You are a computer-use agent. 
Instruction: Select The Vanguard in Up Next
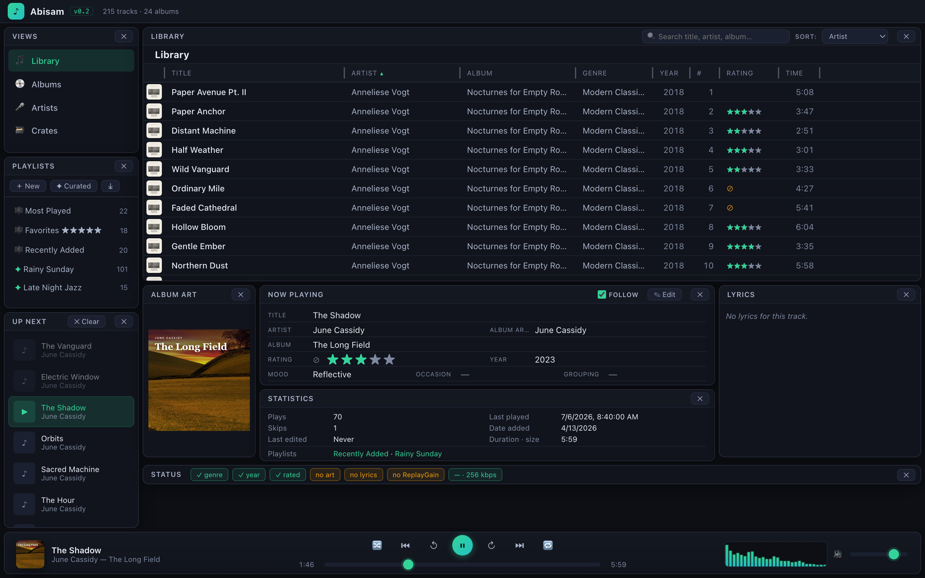[x=71, y=350]
